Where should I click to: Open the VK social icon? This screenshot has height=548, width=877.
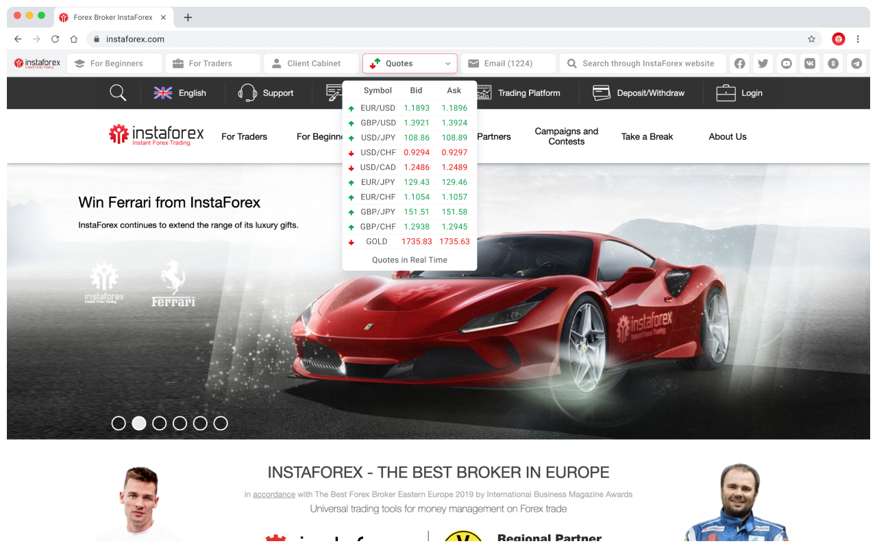tap(810, 63)
